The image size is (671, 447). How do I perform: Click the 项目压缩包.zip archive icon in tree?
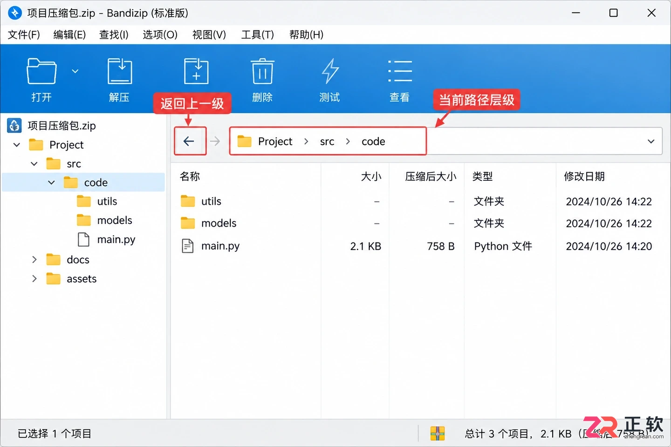click(x=14, y=125)
